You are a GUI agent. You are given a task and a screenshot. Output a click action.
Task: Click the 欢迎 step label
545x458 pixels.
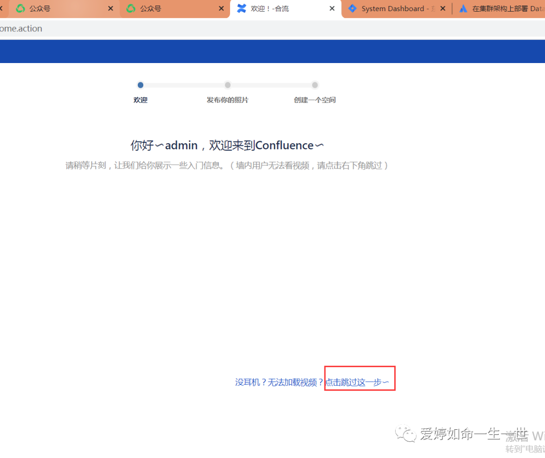[x=140, y=100]
